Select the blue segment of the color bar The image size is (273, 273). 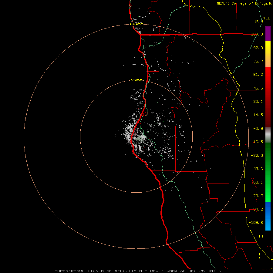tap(268, 216)
